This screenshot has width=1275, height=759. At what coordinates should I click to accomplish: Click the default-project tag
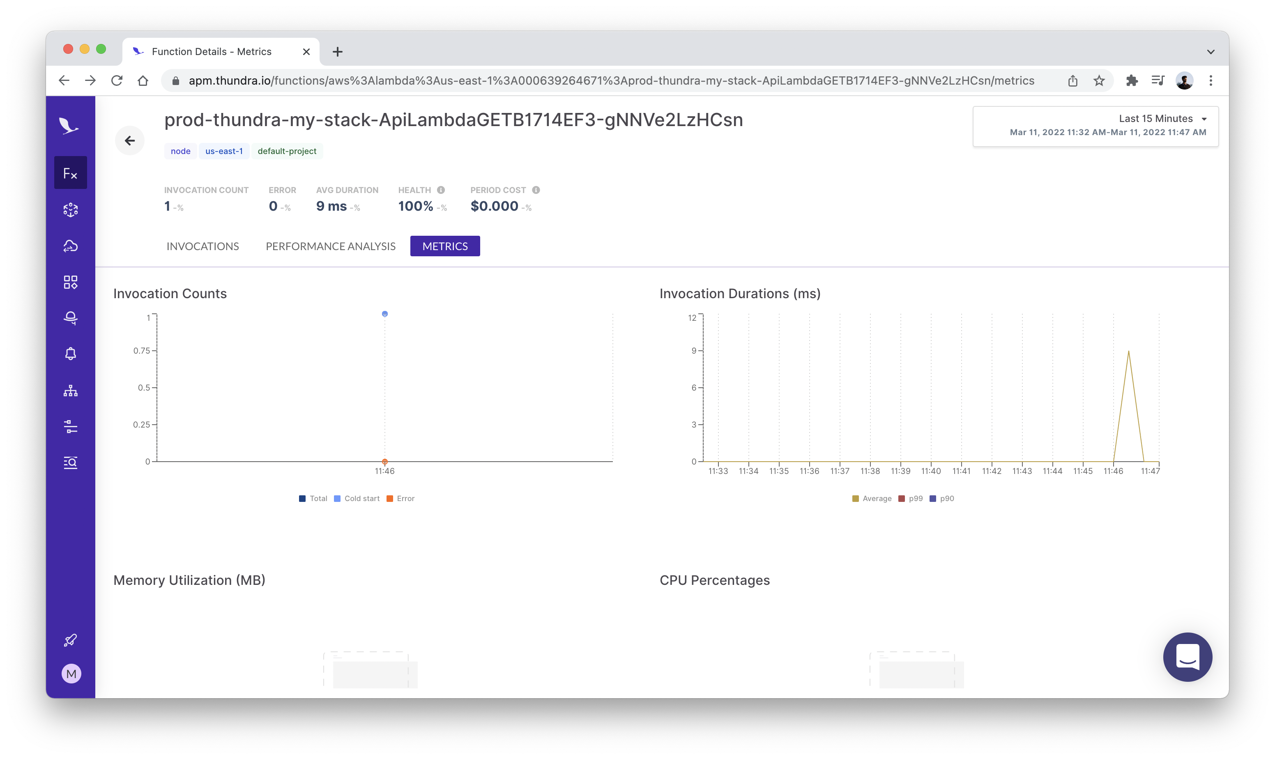(x=287, y=151)
